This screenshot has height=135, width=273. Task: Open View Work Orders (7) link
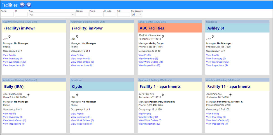[150, 120]
